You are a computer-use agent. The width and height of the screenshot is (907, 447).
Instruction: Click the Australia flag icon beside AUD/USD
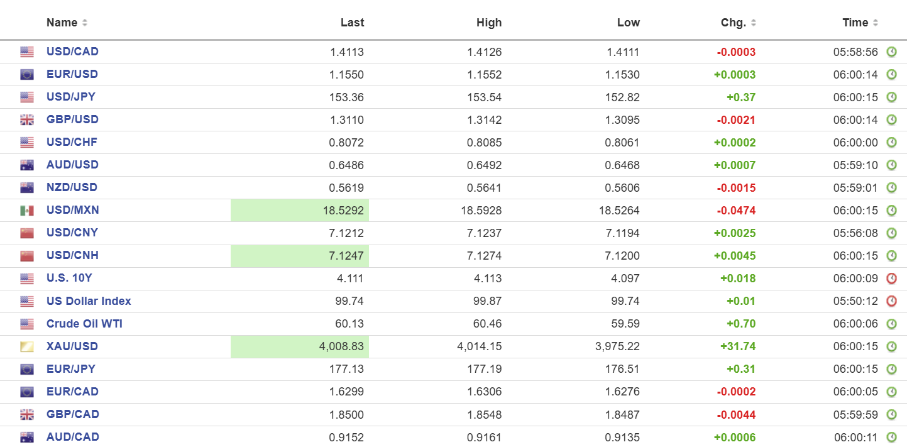pyautogui.click(x=27, y=165)
